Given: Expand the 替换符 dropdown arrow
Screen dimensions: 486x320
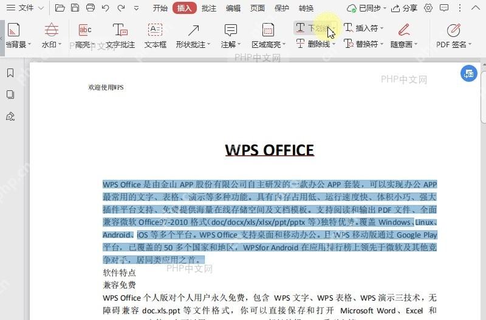Looking at the screenshot, I should click(382, 44).
